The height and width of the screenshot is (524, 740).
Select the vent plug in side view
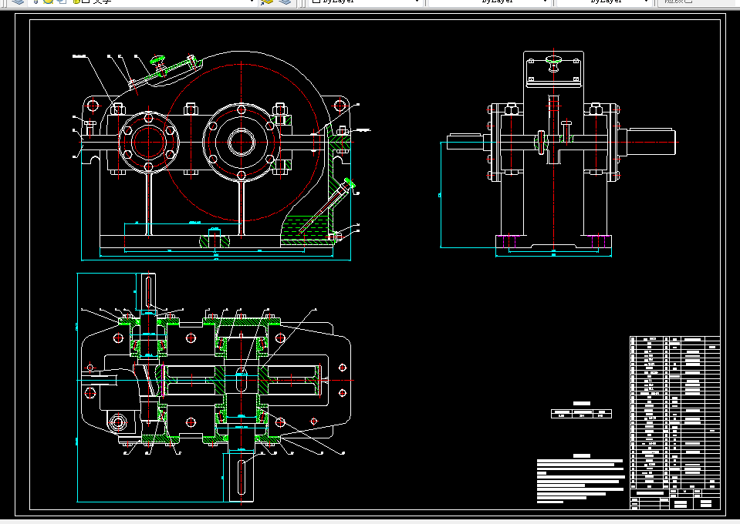click(554, 62)
